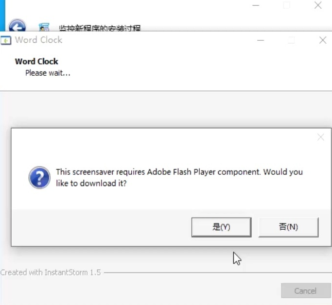Click the Word Clock window maximize button
Viewport: 332px width, 305px height.
(x=292, y=40)
